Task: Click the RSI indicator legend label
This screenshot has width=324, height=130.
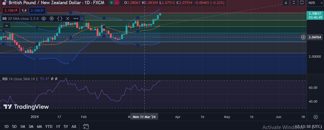Action: coord(5,79)
